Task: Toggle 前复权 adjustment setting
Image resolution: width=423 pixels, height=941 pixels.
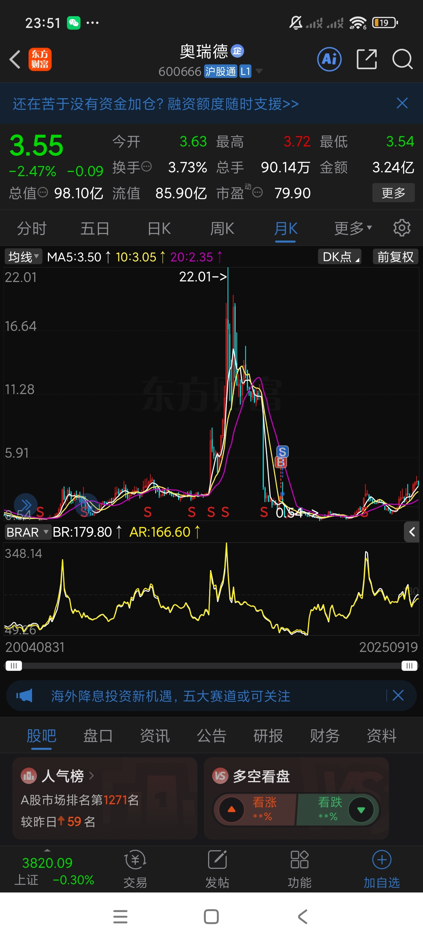Action: pyautogui.click(x=395, y=257)
